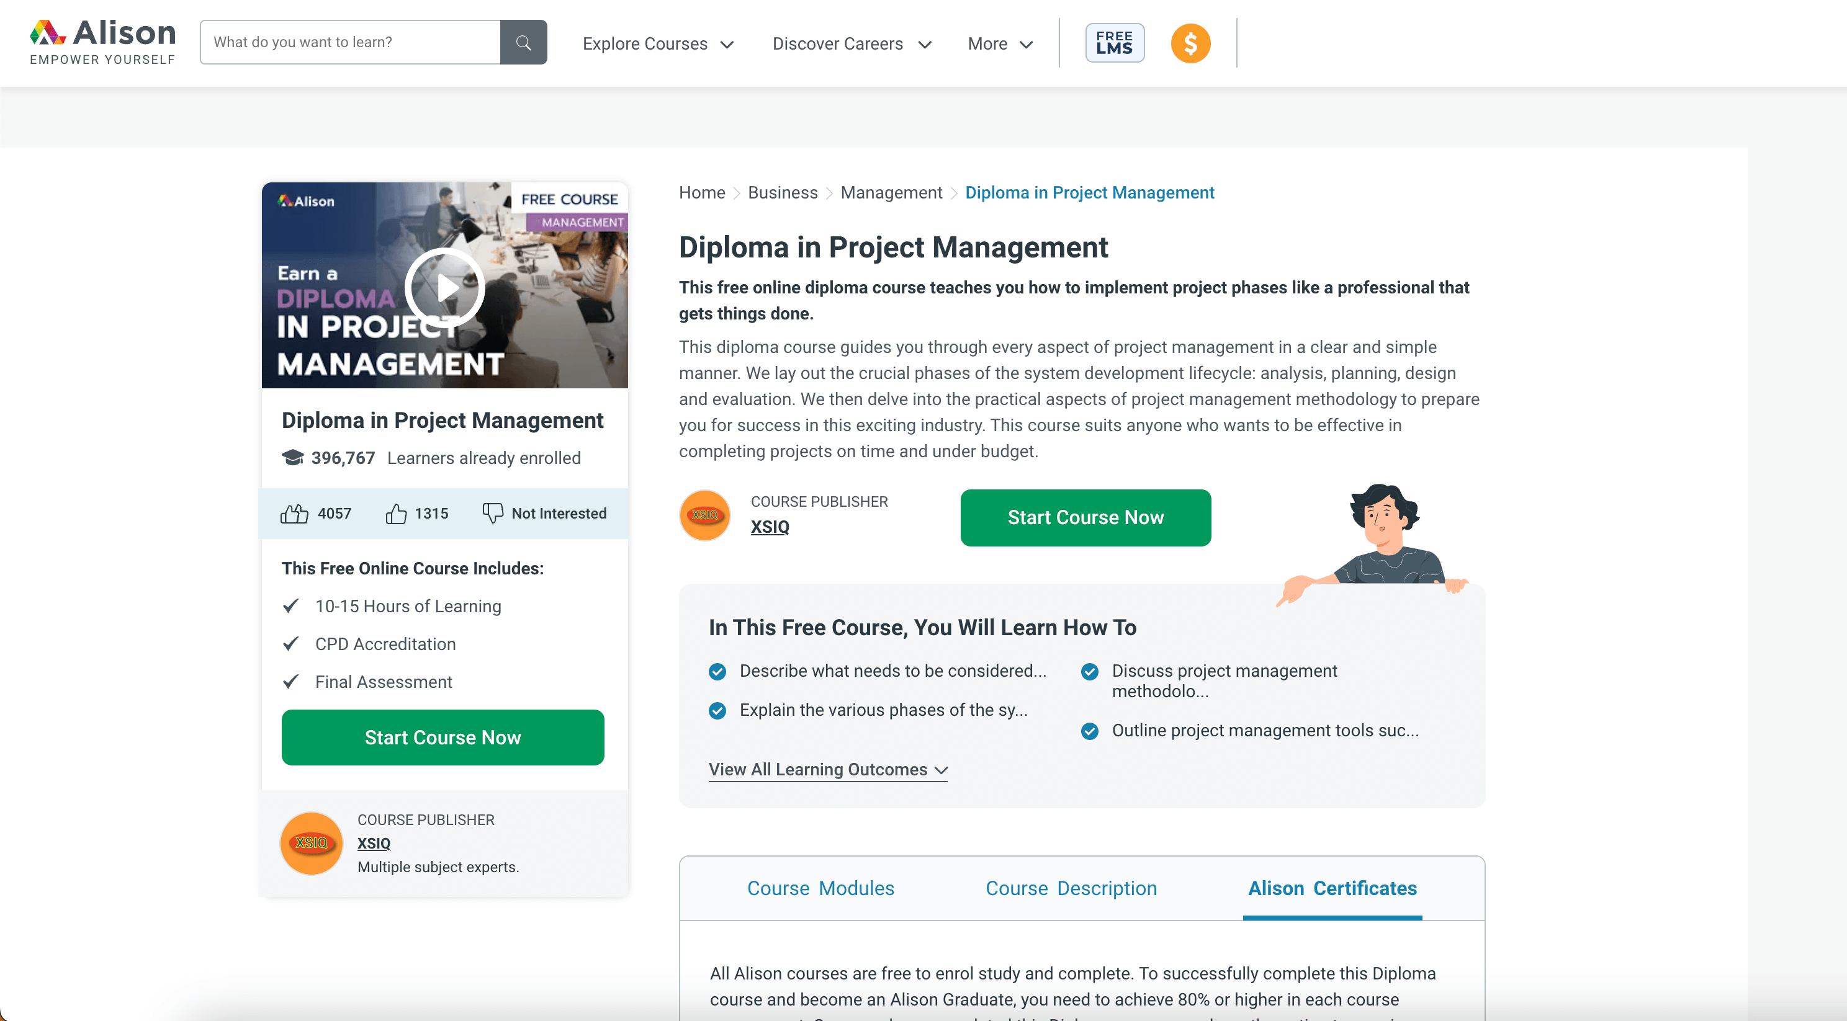Mark course as Not Interested
The height and width of the screenshot is (1021, 1847).
(x=544, y=513)
